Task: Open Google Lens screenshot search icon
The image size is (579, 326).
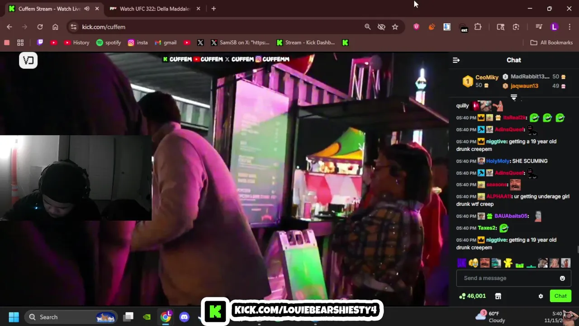Action: 516,27
